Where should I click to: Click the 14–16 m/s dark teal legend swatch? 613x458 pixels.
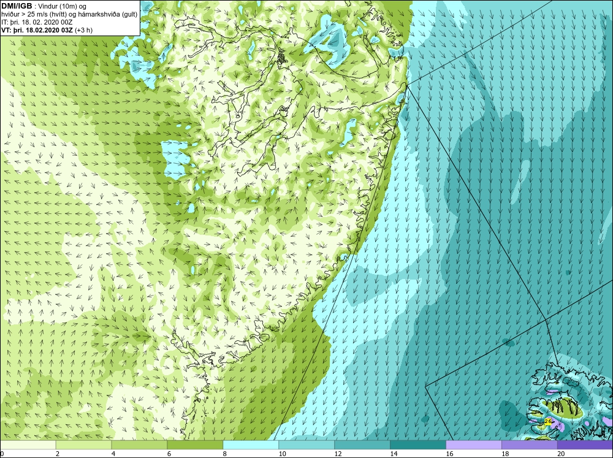(418, 445)
